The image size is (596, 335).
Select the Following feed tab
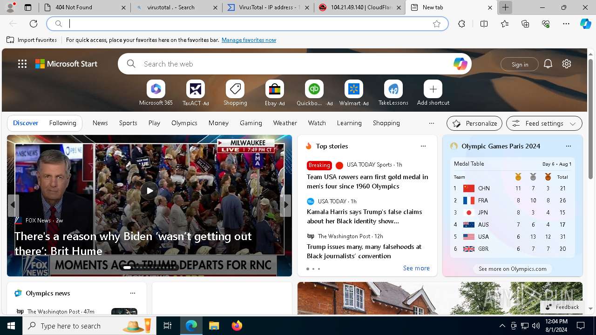[63, 123]
